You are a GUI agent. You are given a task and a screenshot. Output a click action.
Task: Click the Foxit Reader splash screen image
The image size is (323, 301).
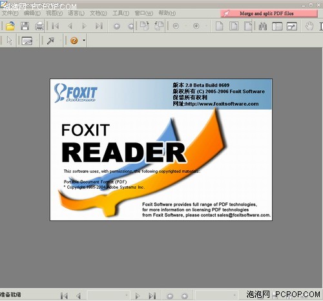(x=161, y=150)
